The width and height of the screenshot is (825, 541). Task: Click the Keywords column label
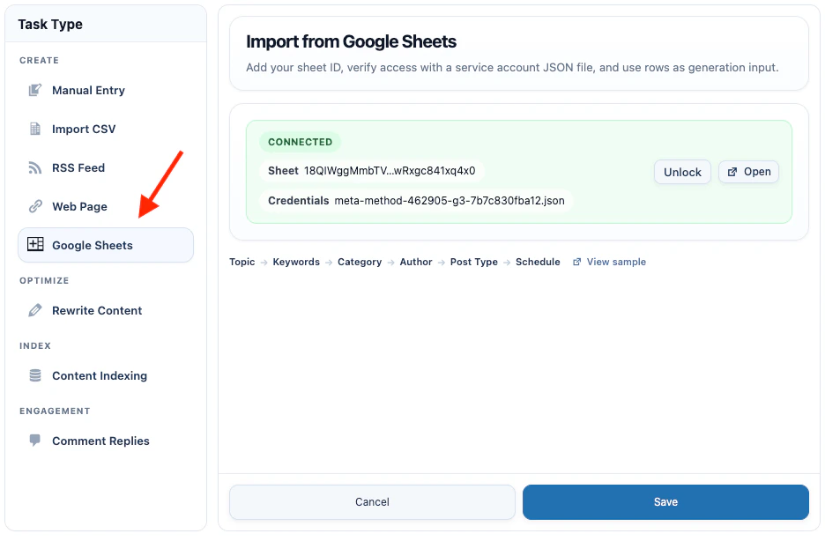pos(296,262)
